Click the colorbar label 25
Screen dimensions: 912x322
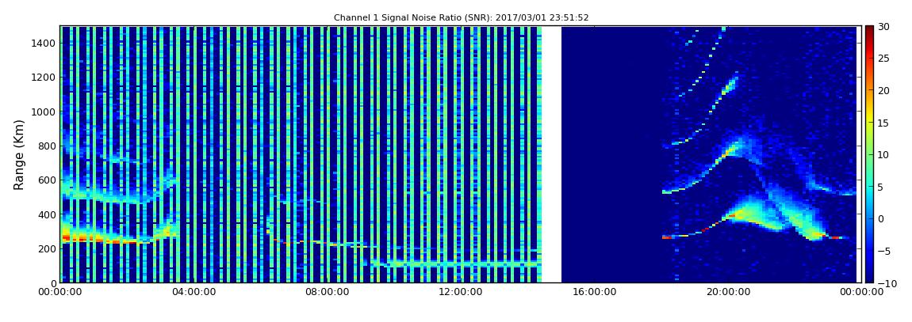(x=883, y=59)
